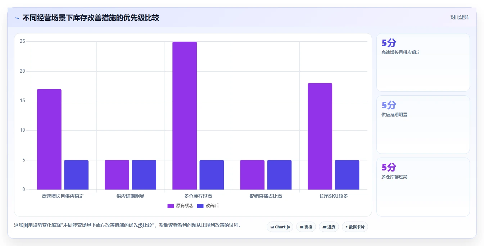
Task: Open the 5分 card for 高速增长且供应稳定
Action: (423, 62)
